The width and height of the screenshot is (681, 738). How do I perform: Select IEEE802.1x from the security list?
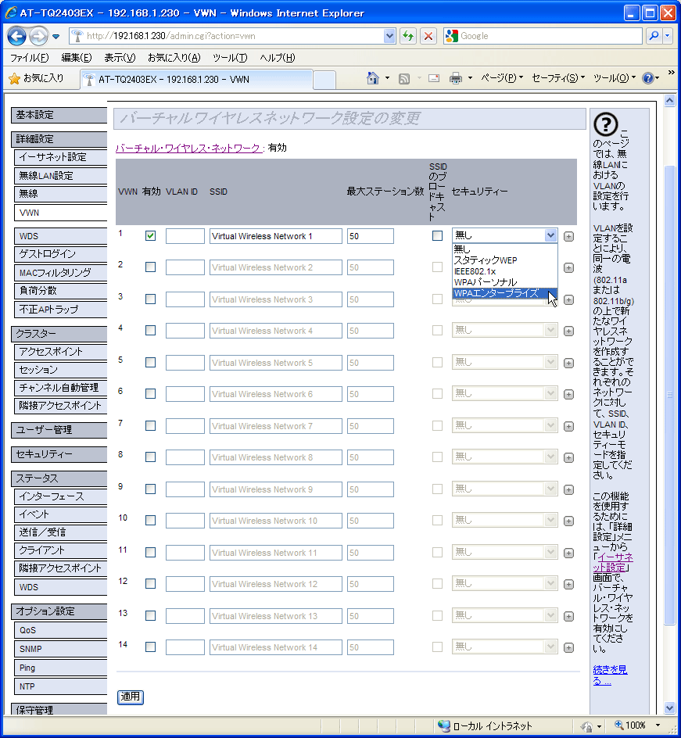(504, 271)
